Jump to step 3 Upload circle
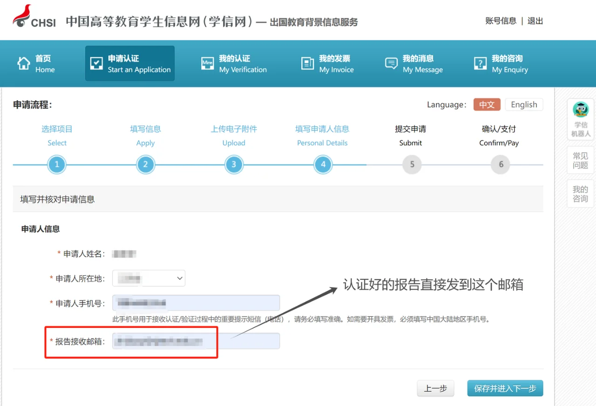This screenshot has height=406, width=596. pos(234,164)
